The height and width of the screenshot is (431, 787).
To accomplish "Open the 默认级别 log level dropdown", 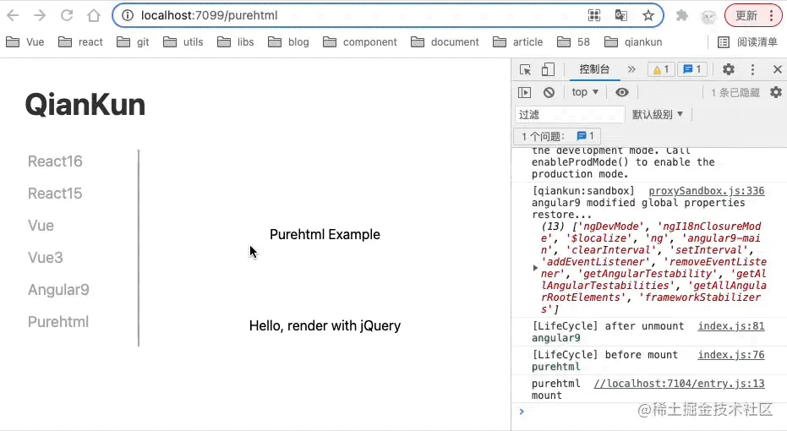I will pyautogui.click(x=658, y=115).
